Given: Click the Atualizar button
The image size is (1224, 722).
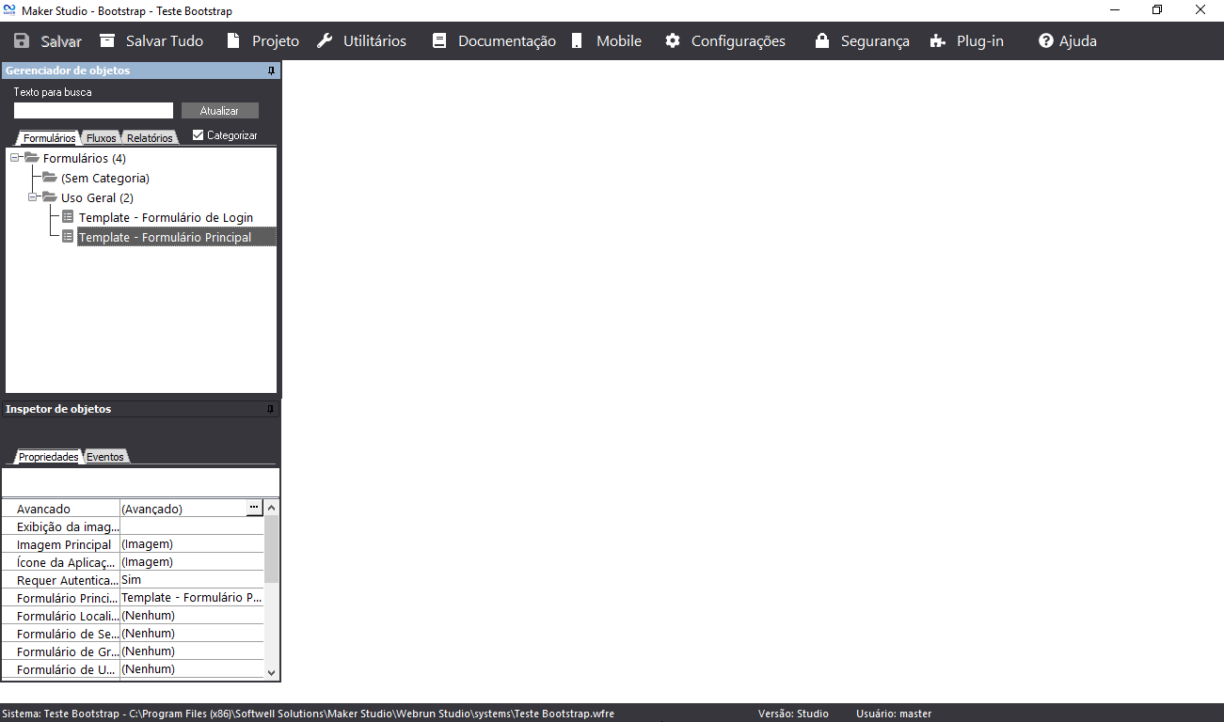Looking at the screenshot, I should coord(219,111).
